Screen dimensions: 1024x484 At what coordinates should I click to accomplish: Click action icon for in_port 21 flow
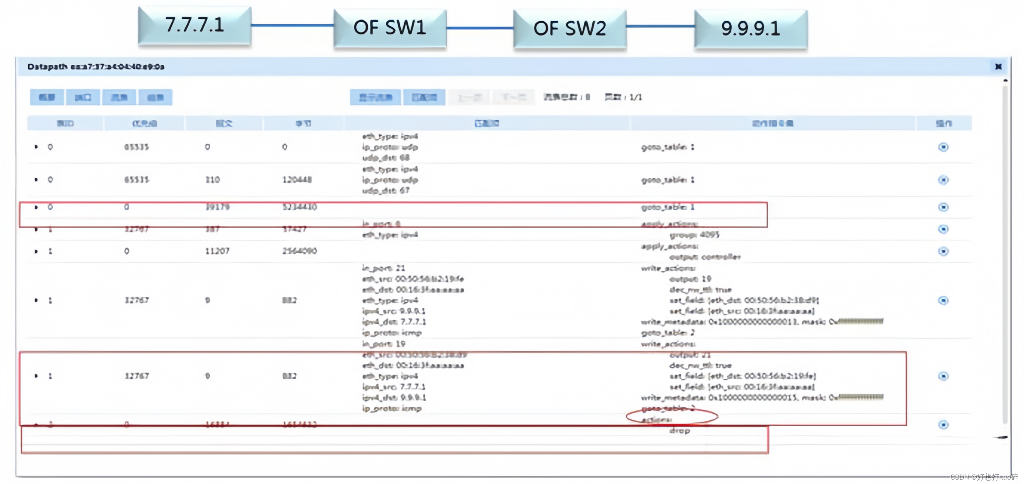[x=943, y=300]
